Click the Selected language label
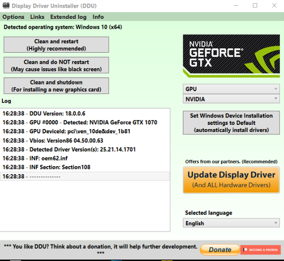The width and height of the screenshot is (284, 261). (x=208, y=213)
